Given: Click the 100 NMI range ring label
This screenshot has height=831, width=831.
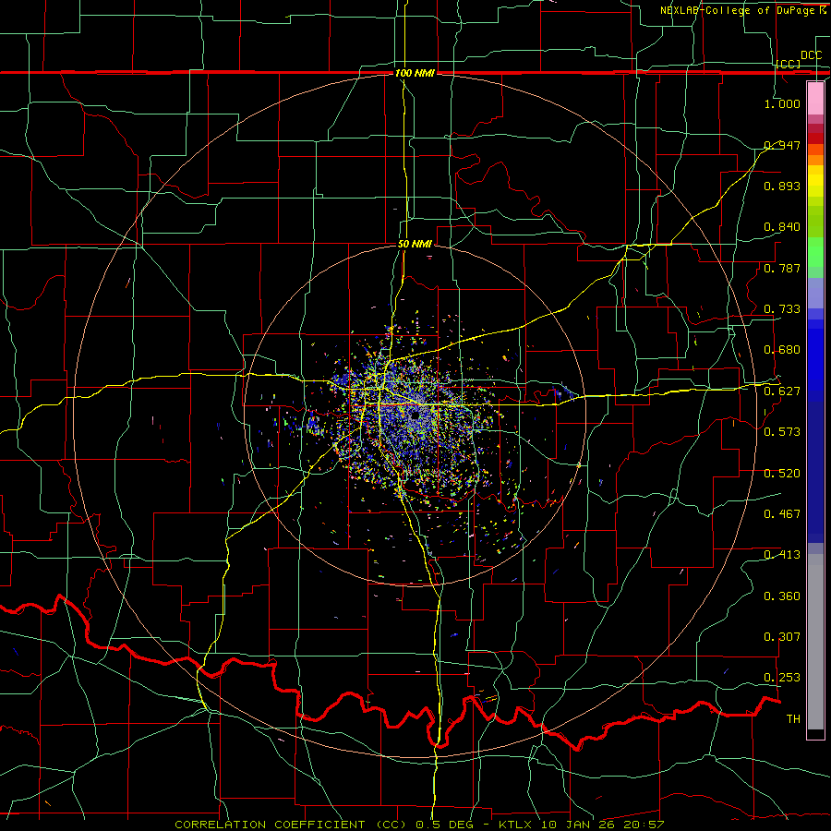Looking at the screenshot, I should 415,73.
